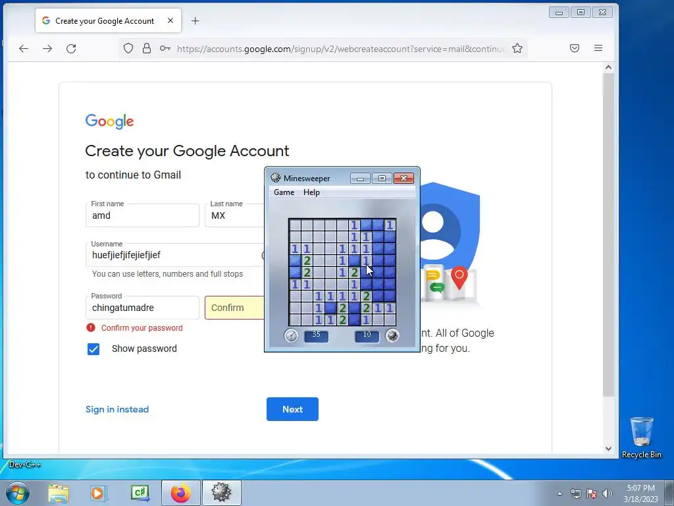Click the First name field
Image resolution: width=674 pixels, height=506 pixels.
tap(142, 215)
